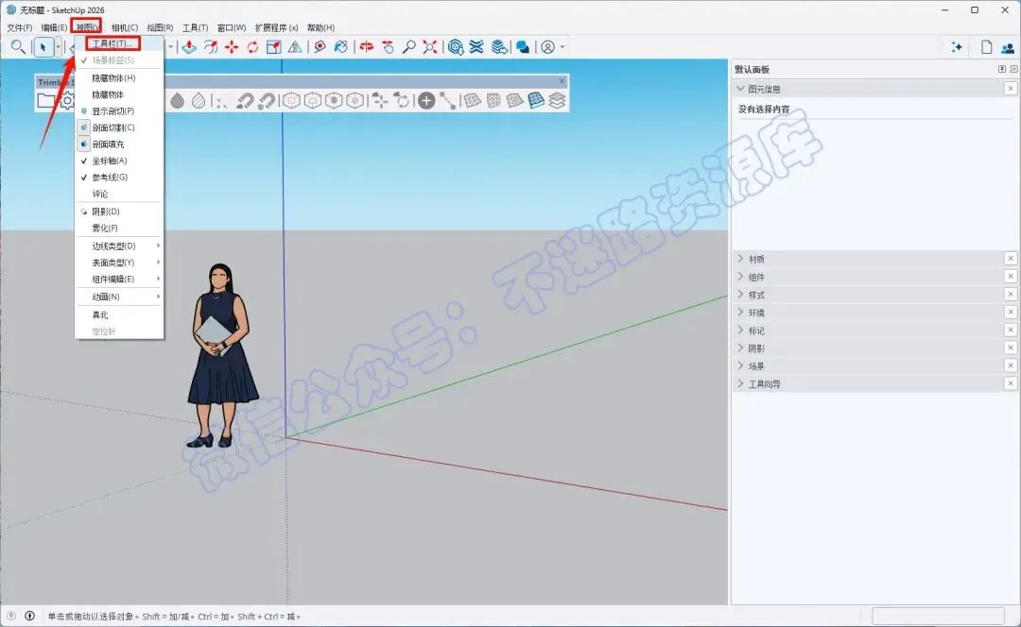Open 组件编辑(E) submenu

point(119,279)
